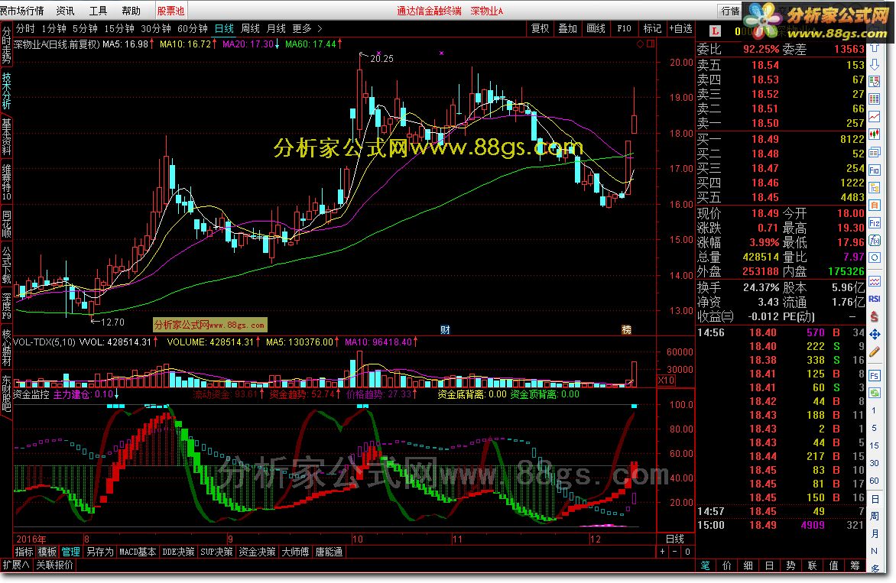Click the orange 自 icon in right toolbar
The height and width of the screenshot is (583, 896).
point(875,205)
